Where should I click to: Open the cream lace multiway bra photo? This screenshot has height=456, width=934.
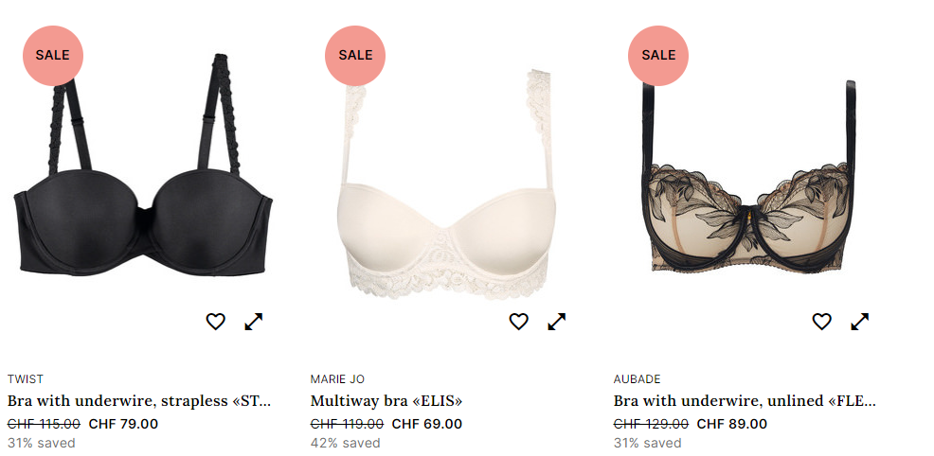click(x=446, y=184)
